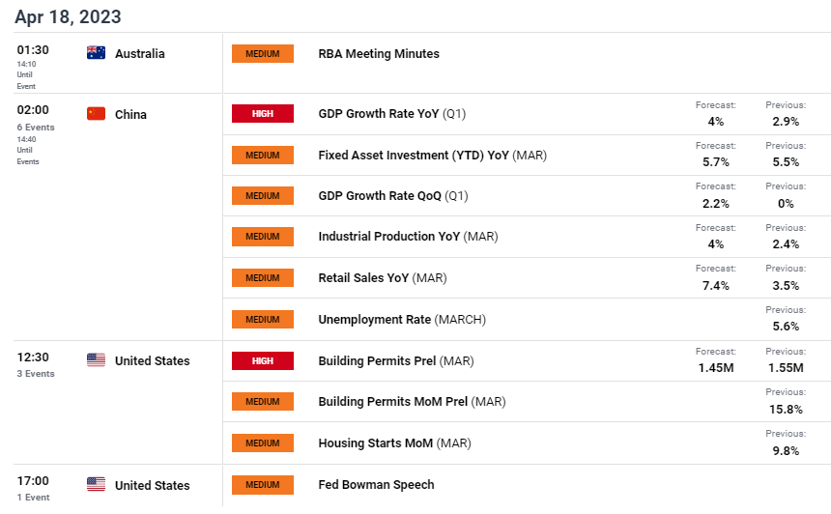This screenshot has height=514, width=831.
Task: Expand the China 6 Events group
Action: pyautogui.click(x=36, y=128)
